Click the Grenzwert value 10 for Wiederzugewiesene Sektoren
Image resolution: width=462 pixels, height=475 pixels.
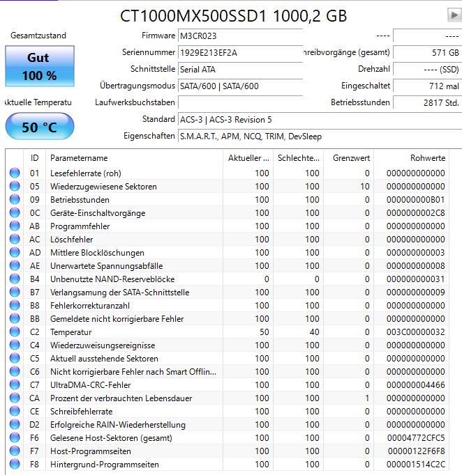(x=365, y=186)
